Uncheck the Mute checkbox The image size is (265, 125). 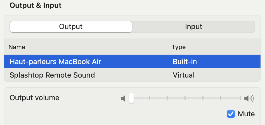231,114
